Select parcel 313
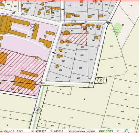Screen dimensions: 139x133 coord(42,123)
